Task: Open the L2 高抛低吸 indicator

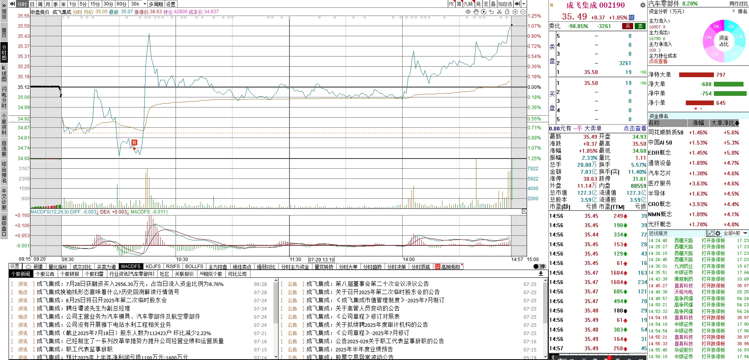Action: point(449,267)
